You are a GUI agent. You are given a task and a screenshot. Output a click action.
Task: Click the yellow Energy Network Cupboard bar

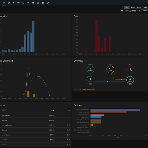tap(96, 123)
